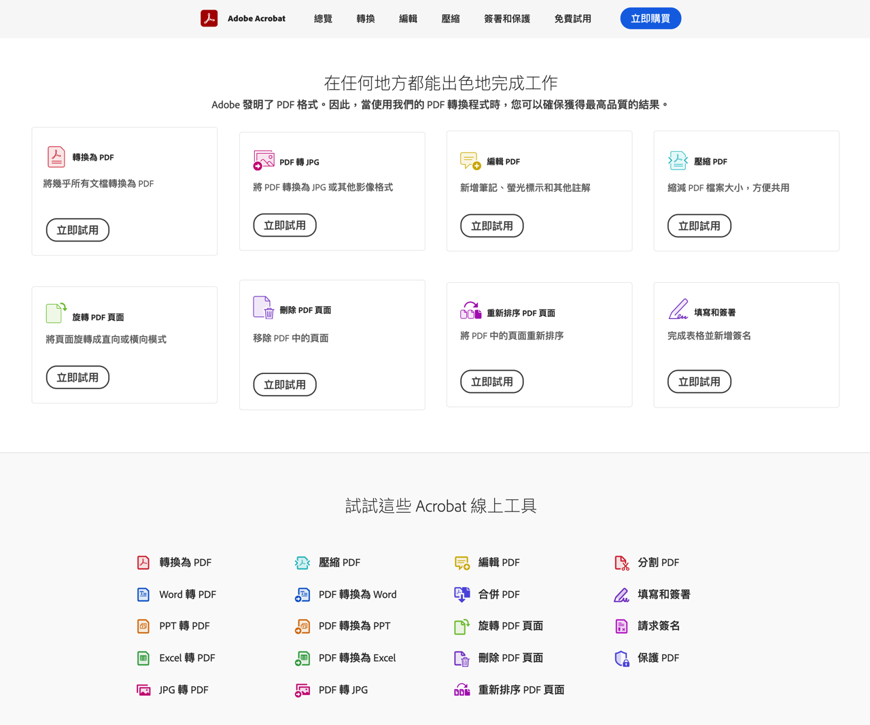870x725 pixels.
Task: Click the 填寫和簽署 card pen icon
Action: pyautogui.click(x=678, y=309)
